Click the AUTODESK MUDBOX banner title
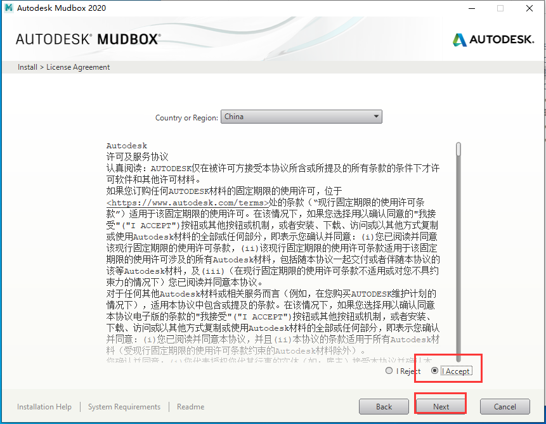The height and width of the screenshot is (424, 546). click(x=88, y=39)
